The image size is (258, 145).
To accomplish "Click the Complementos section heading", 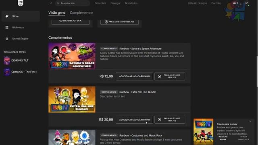I will coord(60,37).
